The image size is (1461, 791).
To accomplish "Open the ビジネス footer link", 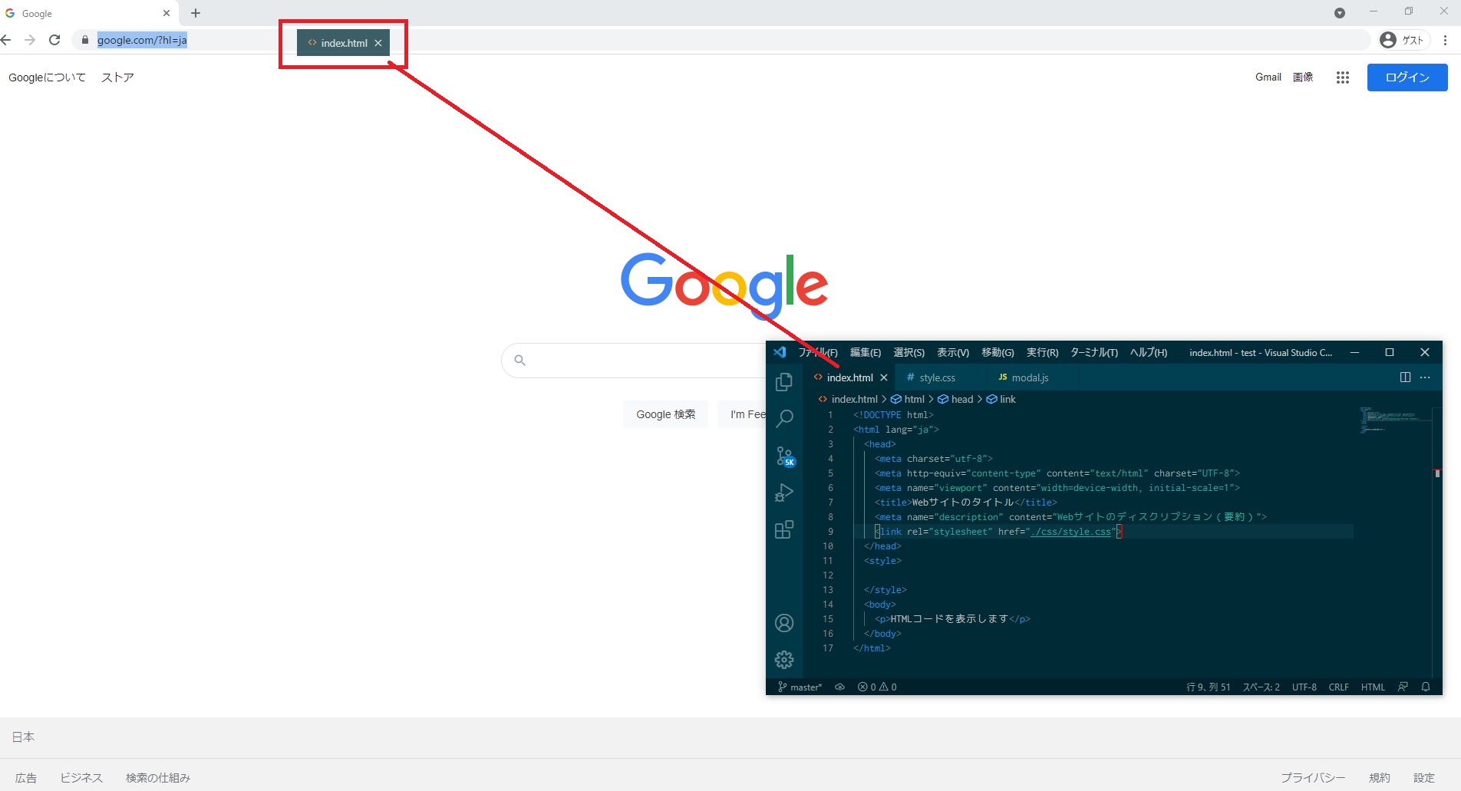I will pos(81,778).
